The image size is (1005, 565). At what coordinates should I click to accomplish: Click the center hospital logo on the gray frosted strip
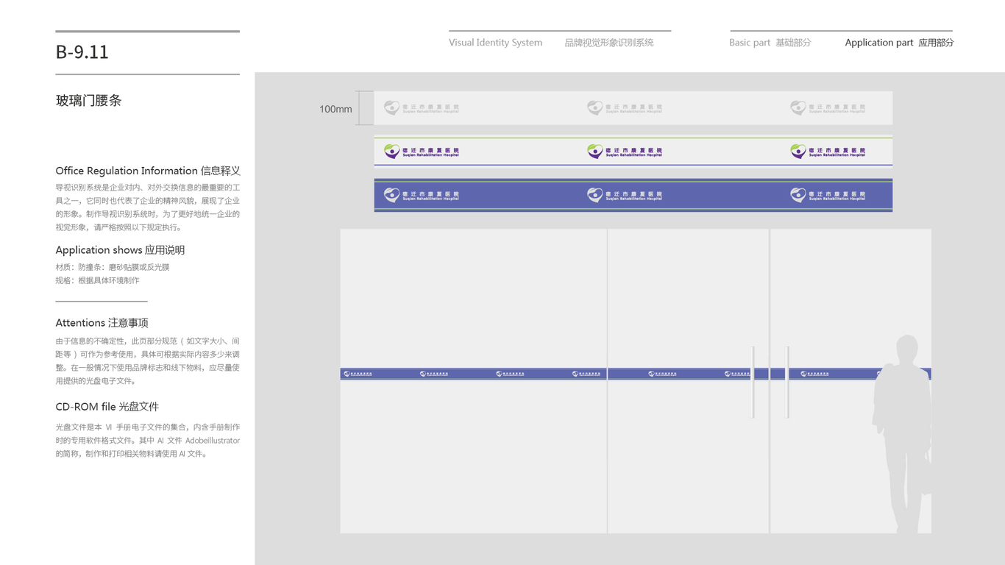625,108
